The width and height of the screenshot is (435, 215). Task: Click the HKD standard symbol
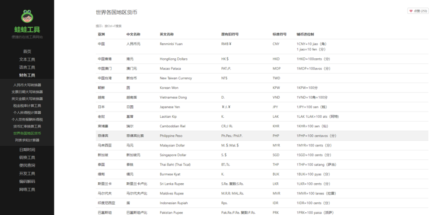[x=276, y=59]
